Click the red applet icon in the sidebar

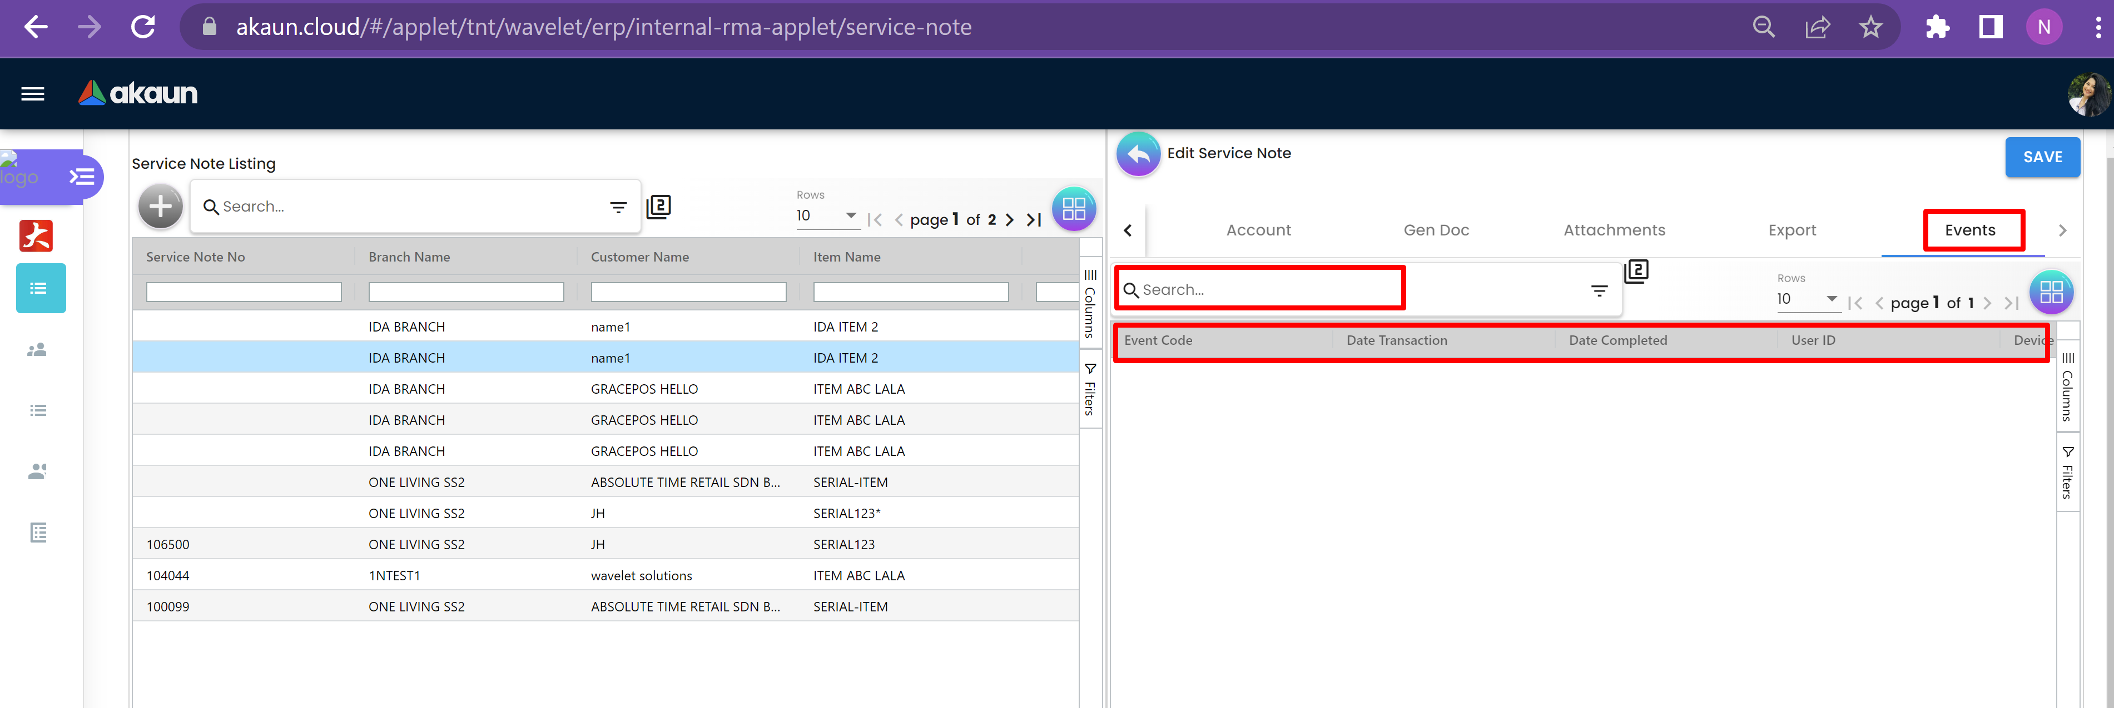point(36,236)
